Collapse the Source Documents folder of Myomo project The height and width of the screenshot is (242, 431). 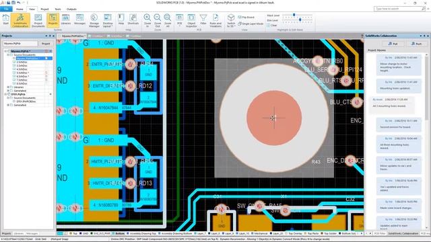point(8,55)
